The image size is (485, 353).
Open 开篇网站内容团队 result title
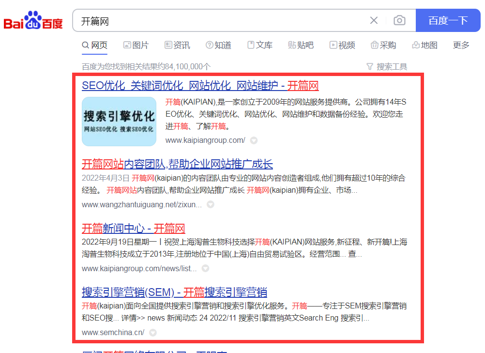pos(177,164)
